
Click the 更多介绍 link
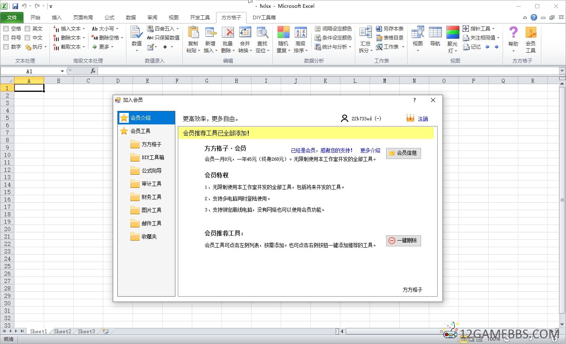[x=370, y=150]
